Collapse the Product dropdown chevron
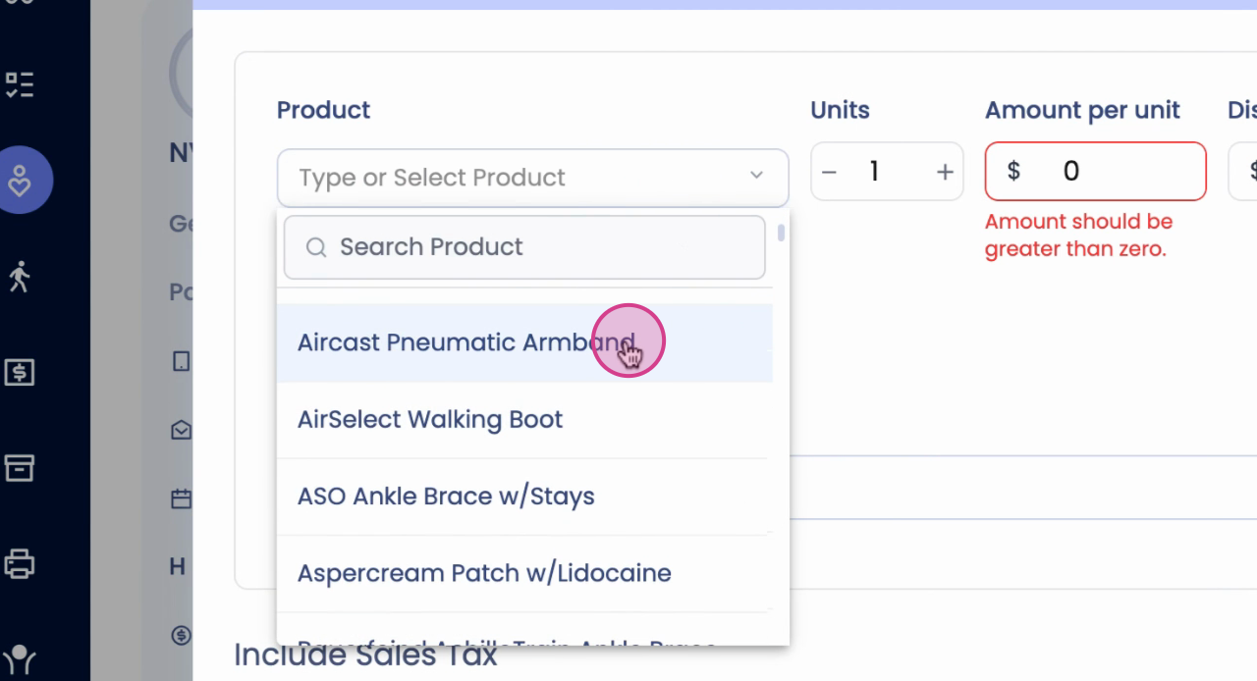Viewport: 1257px width, 681px height. click(x=756, y=176)
